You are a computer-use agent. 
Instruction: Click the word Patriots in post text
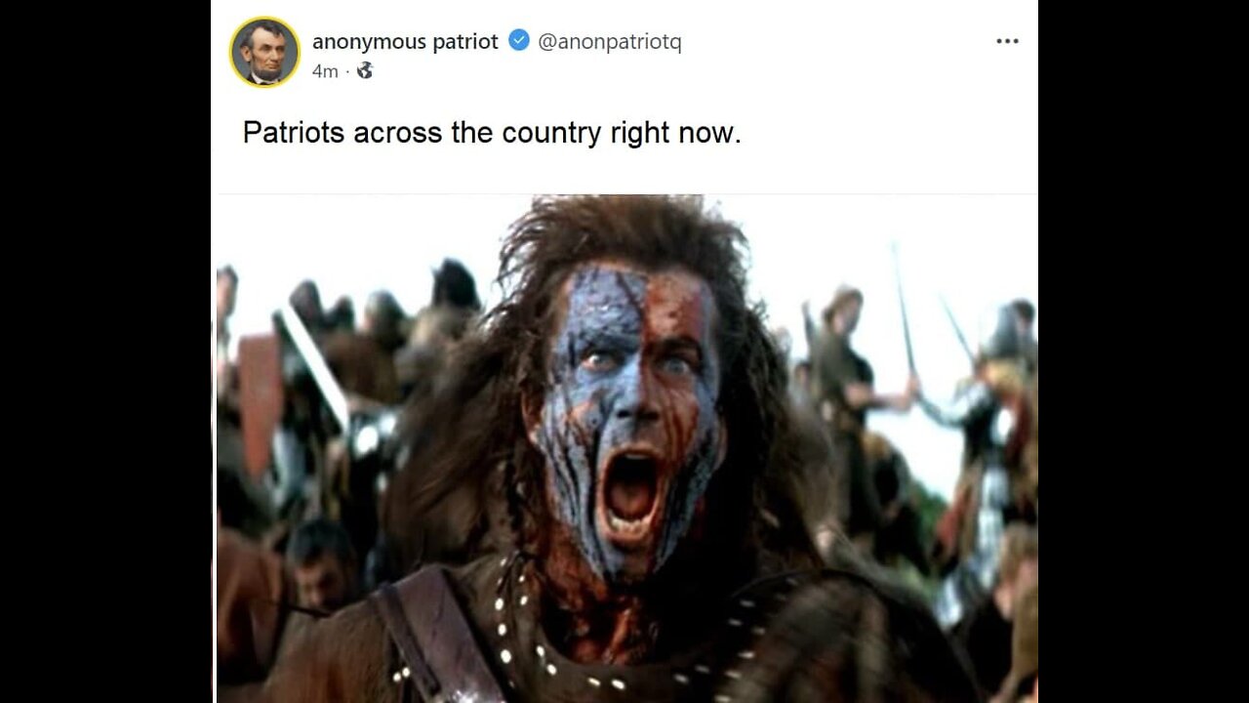(293, 132)
